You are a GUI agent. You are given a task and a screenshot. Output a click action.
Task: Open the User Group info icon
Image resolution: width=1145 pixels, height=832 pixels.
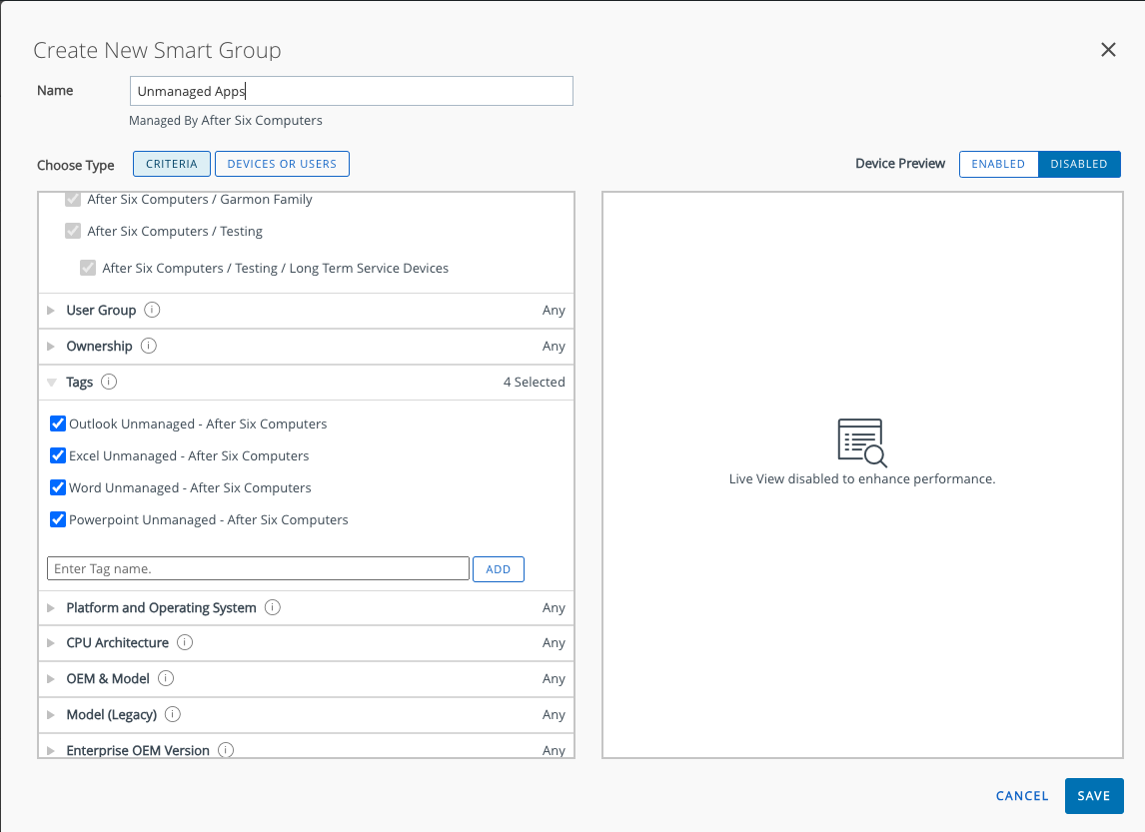(152, 310)
